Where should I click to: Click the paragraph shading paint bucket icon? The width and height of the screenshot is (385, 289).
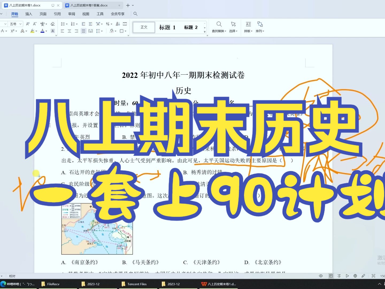click(x=112, y=31)
